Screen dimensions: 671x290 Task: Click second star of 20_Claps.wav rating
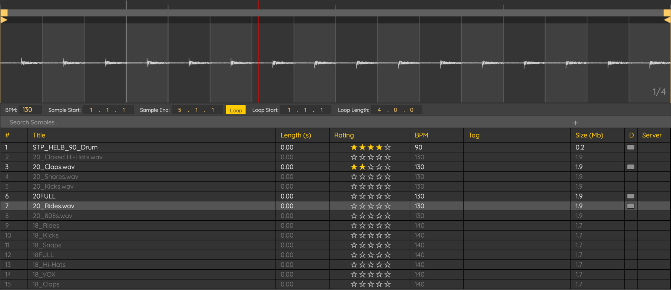362,167
